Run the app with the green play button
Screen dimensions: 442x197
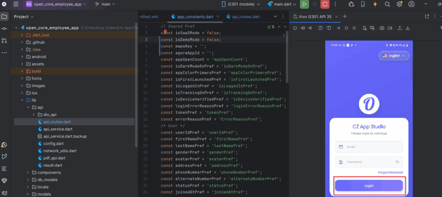(x=304, y=4)
